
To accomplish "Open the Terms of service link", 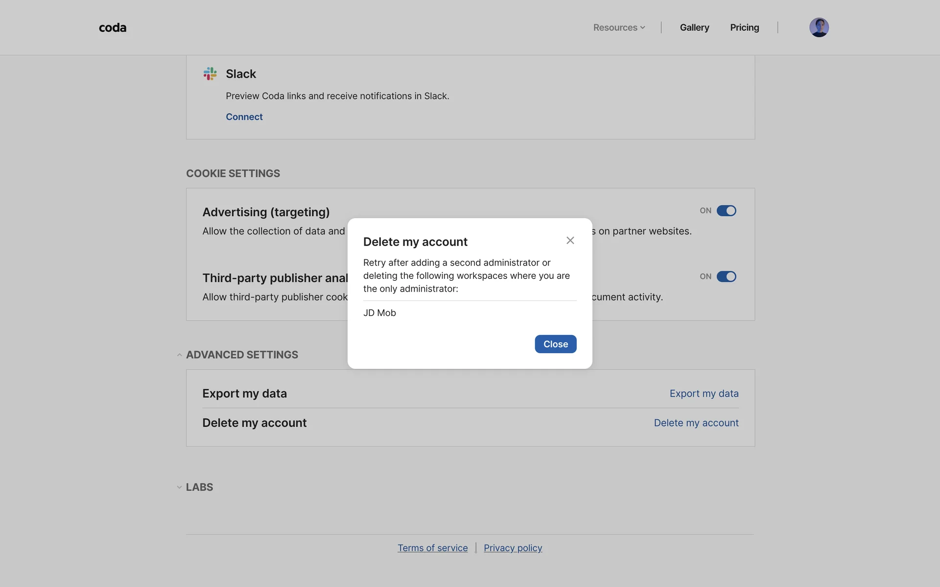I will [432, 548].
